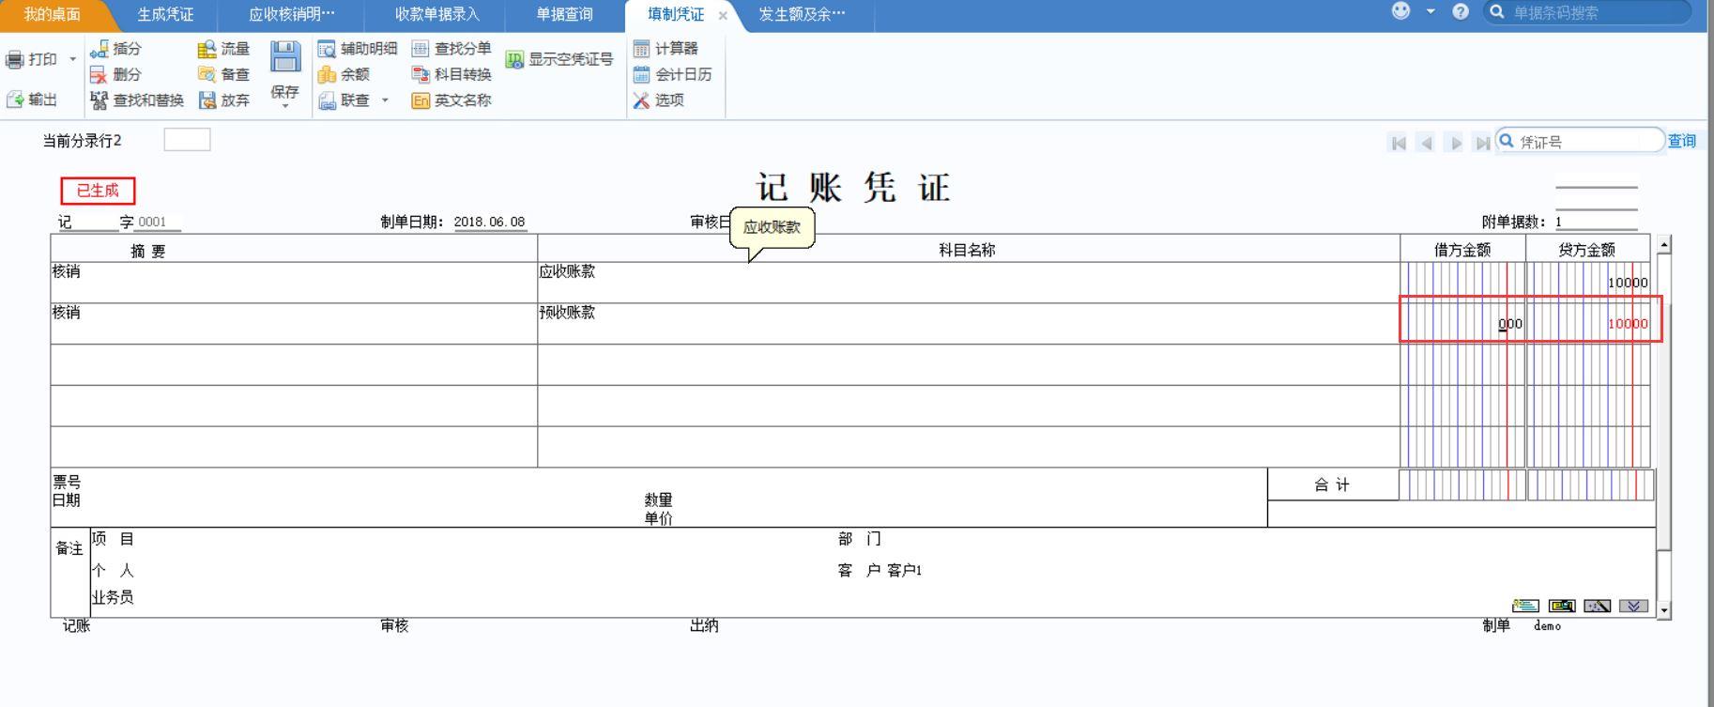The image size is (1714, 707).
Task: Click the 流量 cash flow button
Action: 223,49
